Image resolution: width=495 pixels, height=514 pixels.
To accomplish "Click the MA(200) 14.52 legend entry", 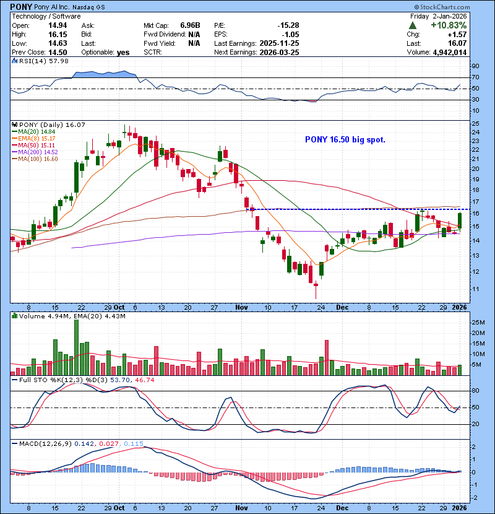I will pos(35,152).
